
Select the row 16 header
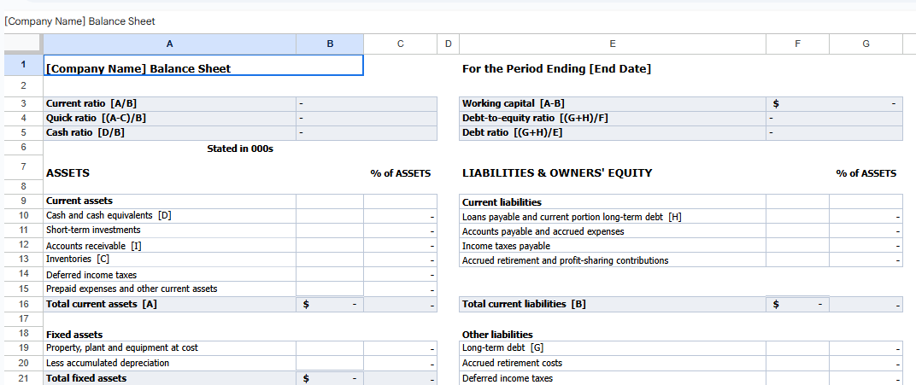(x=23, y=304)
